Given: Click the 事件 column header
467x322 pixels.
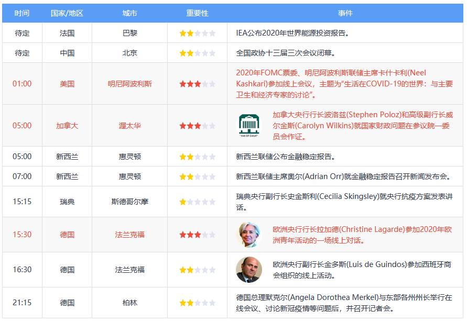Looking at the screenshot, I should coord(345,13).
